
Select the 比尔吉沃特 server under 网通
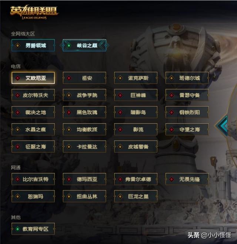[x=33, y=179]
